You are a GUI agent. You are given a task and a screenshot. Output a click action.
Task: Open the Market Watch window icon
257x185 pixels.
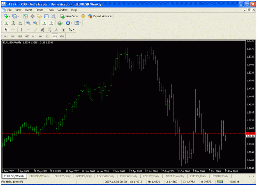pos(25,16)
